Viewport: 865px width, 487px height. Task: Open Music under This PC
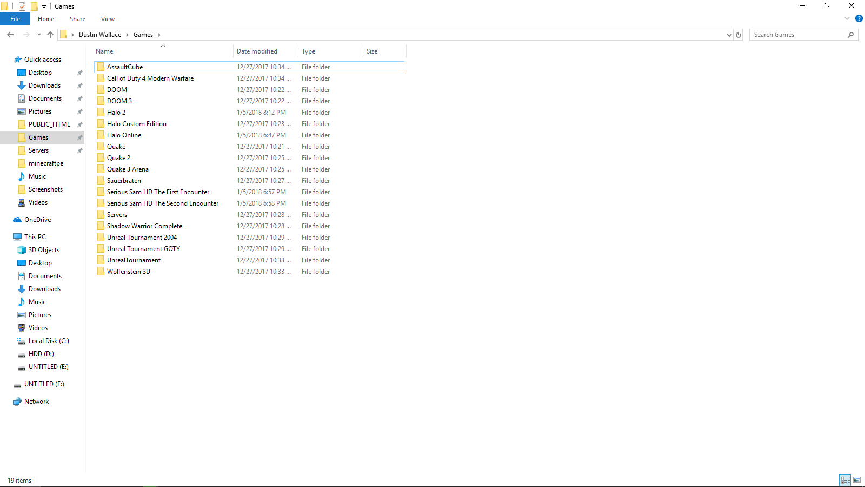(37, 302)
